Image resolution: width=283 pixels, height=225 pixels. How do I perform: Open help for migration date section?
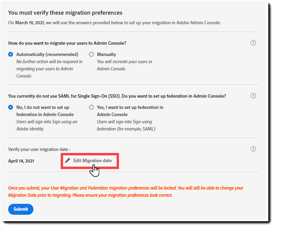(x=253, y=149)
